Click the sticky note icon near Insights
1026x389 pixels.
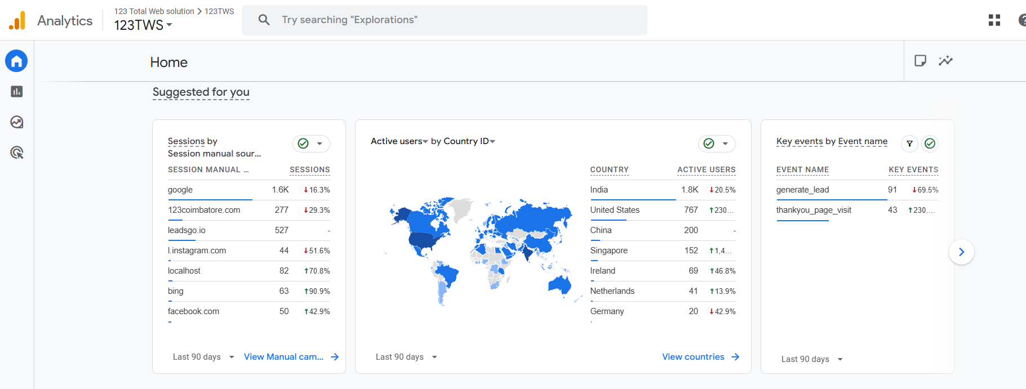point(920,61)
